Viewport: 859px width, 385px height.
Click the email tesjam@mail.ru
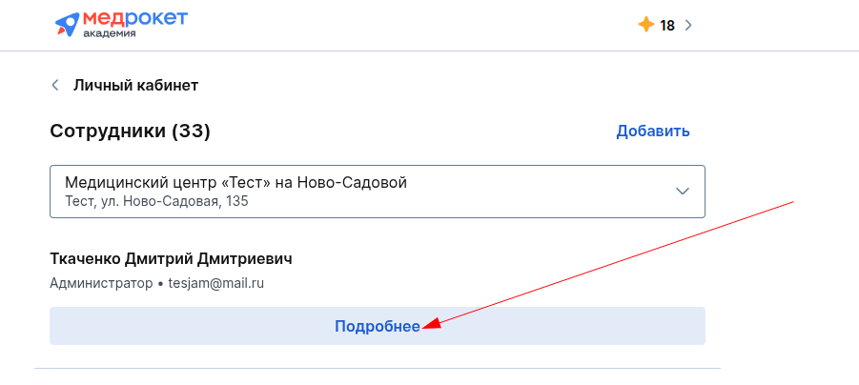pyautogui.click(x=215, y=284)
